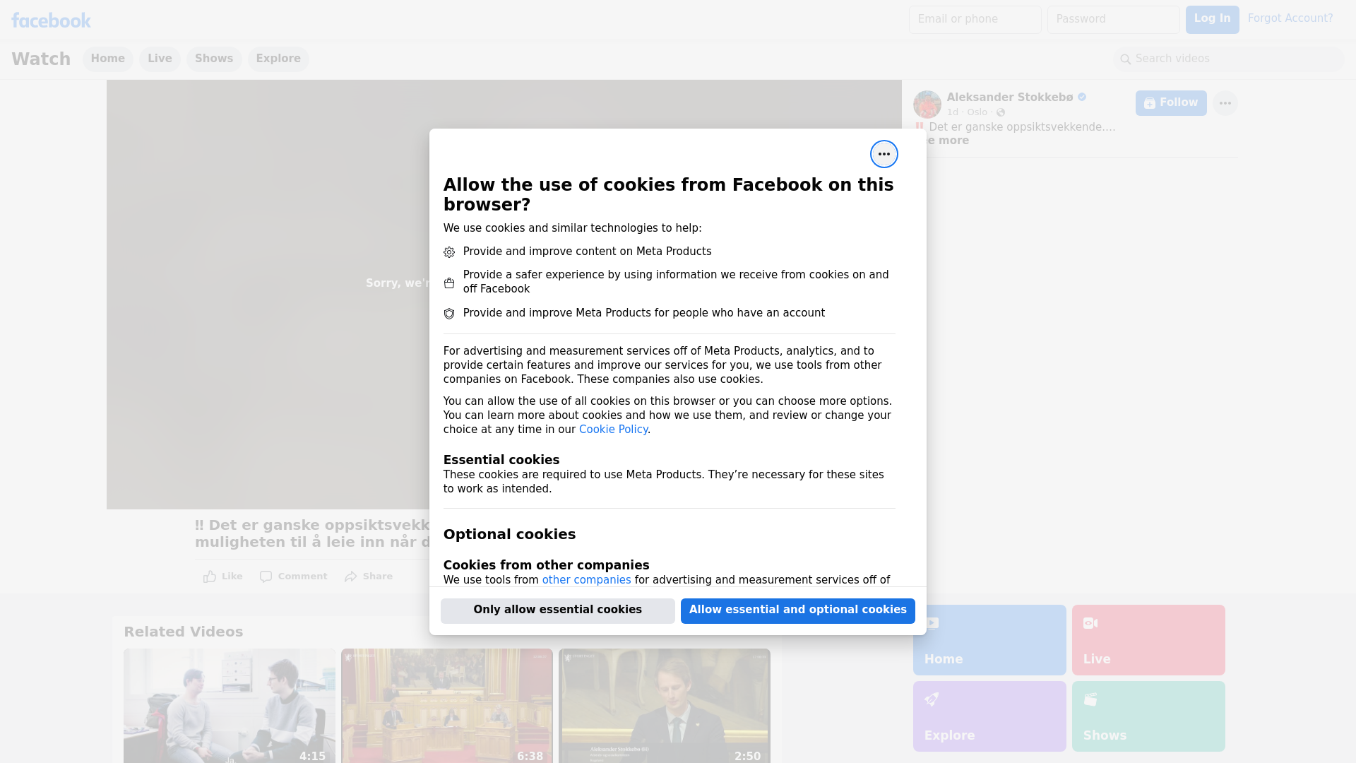Select the Explore tab in Watch navigation

pos(278,59)
